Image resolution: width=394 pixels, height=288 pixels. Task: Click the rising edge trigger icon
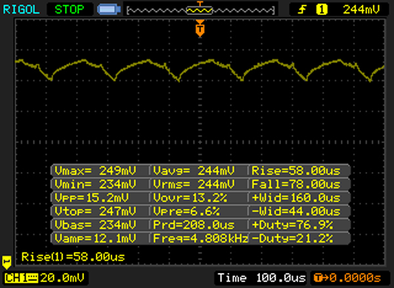pos(302,10)
